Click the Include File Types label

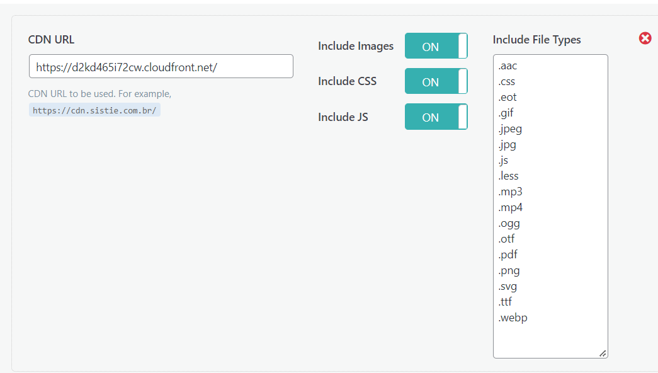coord(536,40)
